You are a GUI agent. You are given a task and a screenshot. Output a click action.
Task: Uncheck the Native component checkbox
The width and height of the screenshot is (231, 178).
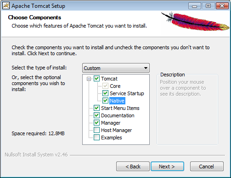click(x=105, y=101)
